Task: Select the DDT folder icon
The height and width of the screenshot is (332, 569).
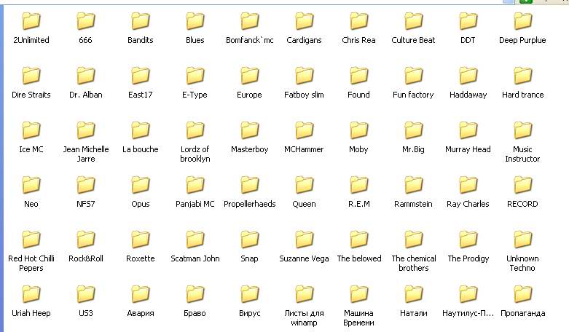Action: [468, 20]
